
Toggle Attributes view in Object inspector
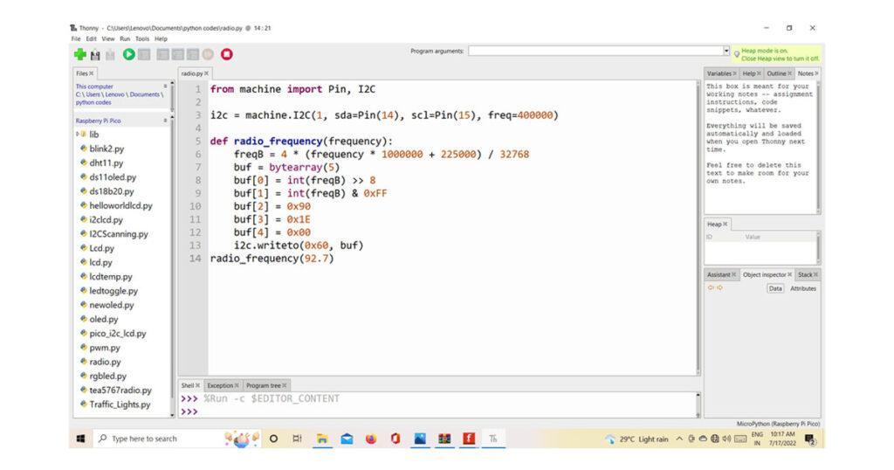(x=802, y=288)
